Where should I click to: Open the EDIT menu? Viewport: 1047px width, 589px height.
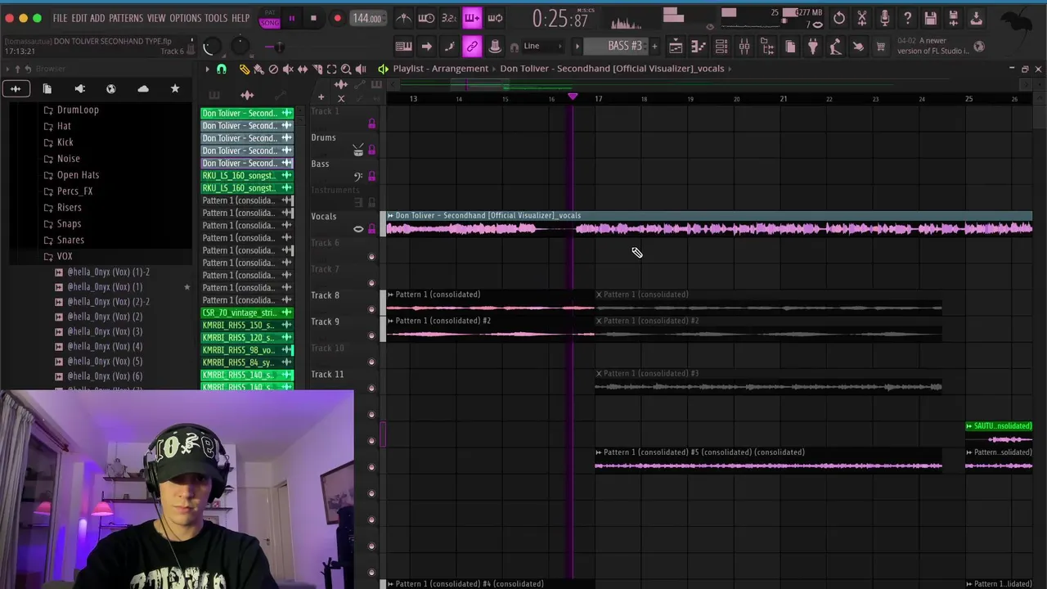pos(79,18)
